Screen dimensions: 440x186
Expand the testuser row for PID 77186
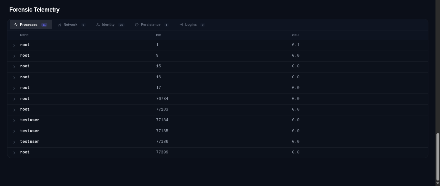pos(14,142)
